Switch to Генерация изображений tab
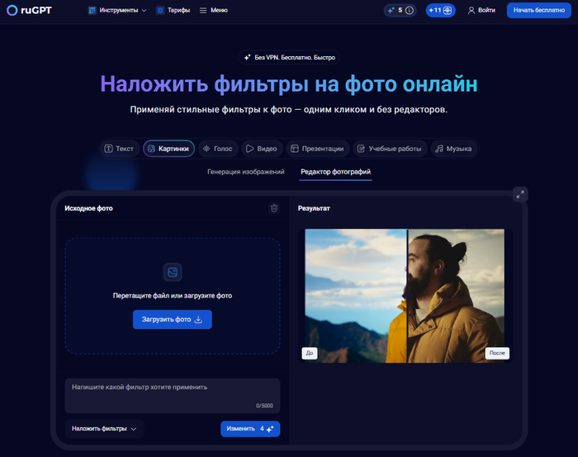 point(245,172)
